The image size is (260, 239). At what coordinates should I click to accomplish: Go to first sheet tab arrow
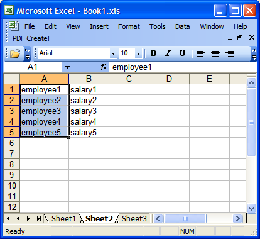coord(8,219)
